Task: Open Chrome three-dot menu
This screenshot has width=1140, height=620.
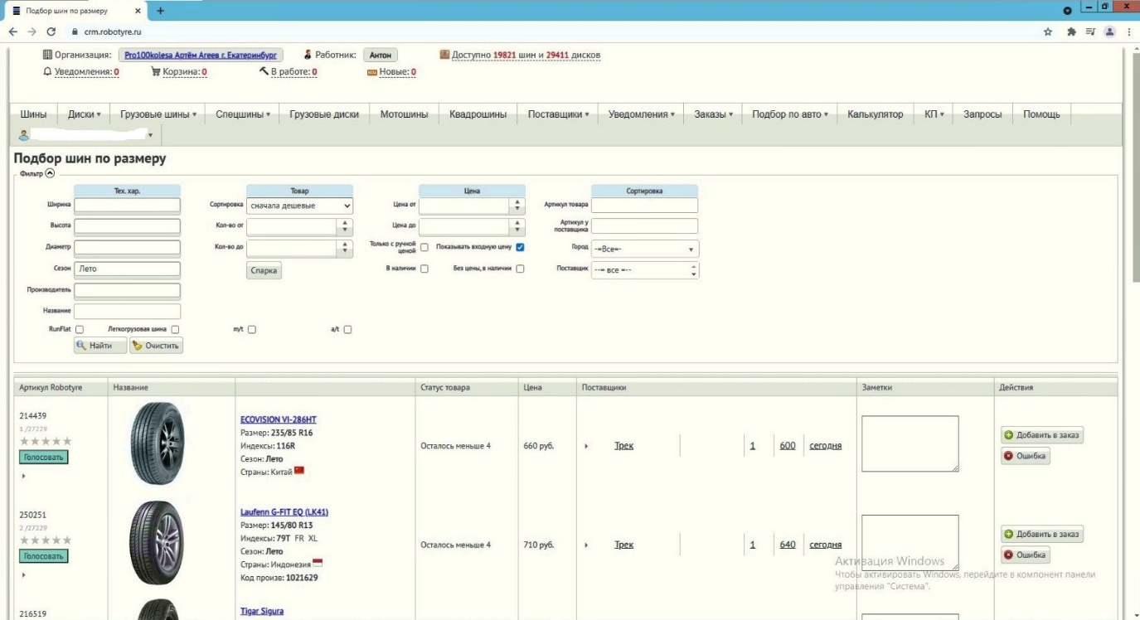Action: click(1130, 31)
